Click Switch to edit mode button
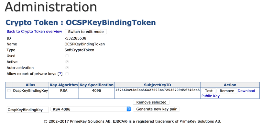Screen dimensions: 262x124 tap(86, 32)
